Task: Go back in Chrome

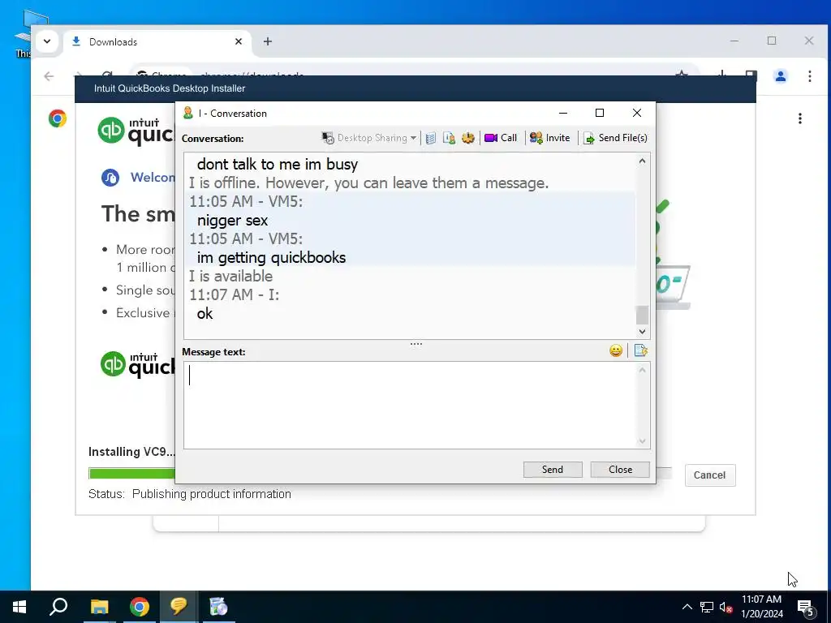Action: point(49,76)
